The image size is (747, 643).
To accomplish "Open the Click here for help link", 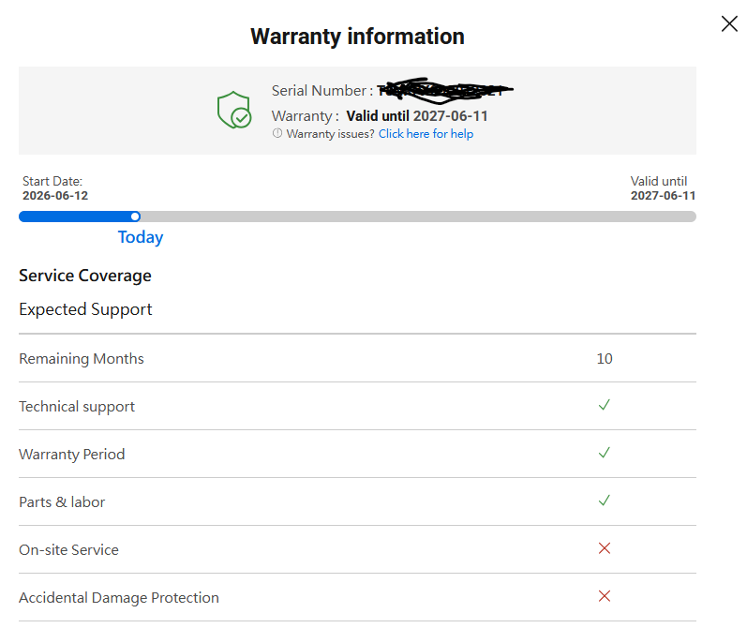I will coord(426,134).
